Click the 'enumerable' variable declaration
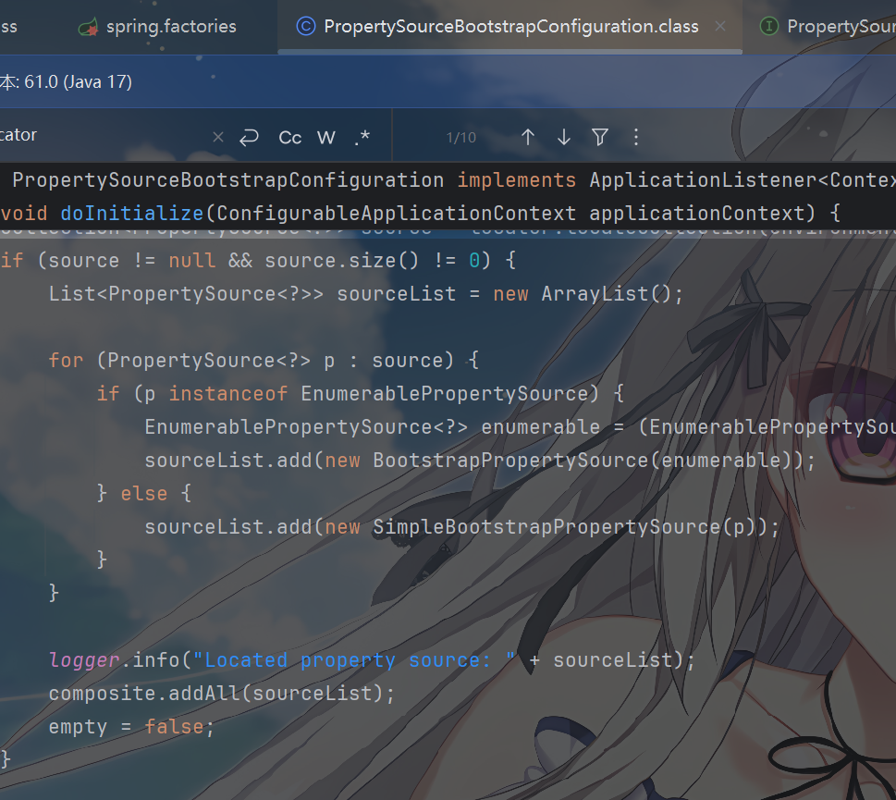This screenshot has width=896, height=800. 540,427
